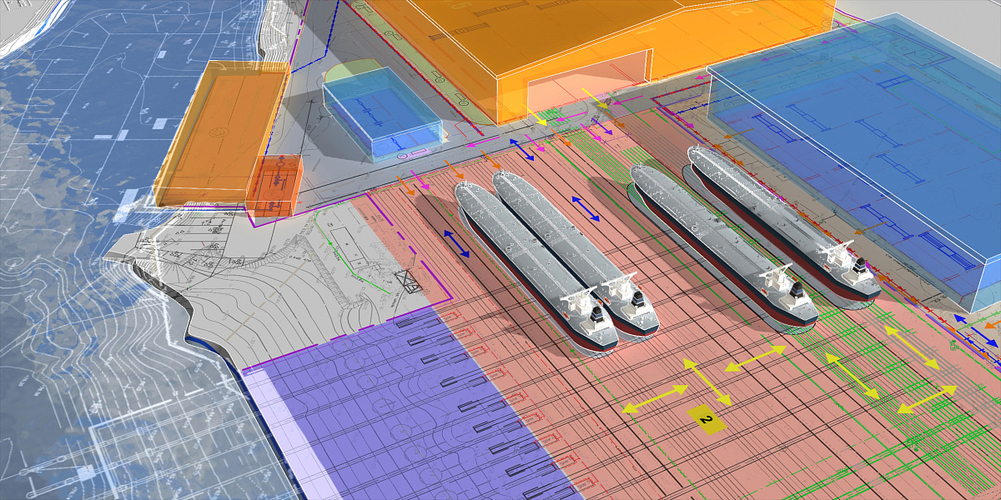Select the yellow double arrow left of marker 2
The height and width of the screenshot is (500, 1001).
click(x=656, y=398)
